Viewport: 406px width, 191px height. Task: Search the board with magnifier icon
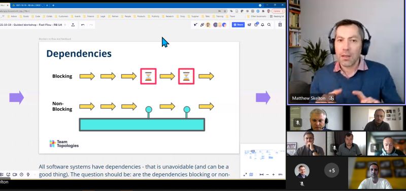click(269, 25)
